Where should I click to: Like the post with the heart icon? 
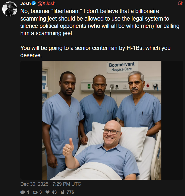tap(47, 192)
